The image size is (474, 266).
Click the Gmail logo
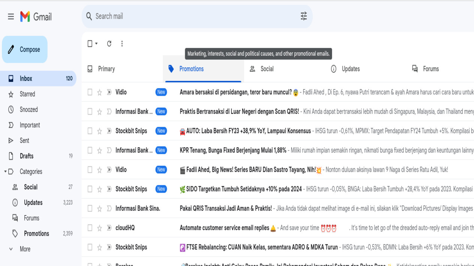(x=36, y=16)
